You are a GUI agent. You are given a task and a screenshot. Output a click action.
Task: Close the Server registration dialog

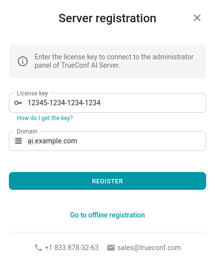pos(197,18)
